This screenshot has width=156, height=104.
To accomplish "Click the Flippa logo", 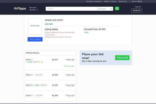I will [x=20, y=9].
